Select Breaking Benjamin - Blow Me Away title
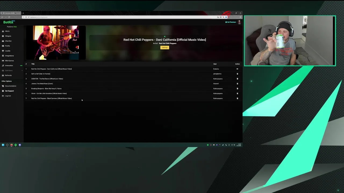This screenshot has height=193, width=344. pyautogui.click(x=46, y=88)
